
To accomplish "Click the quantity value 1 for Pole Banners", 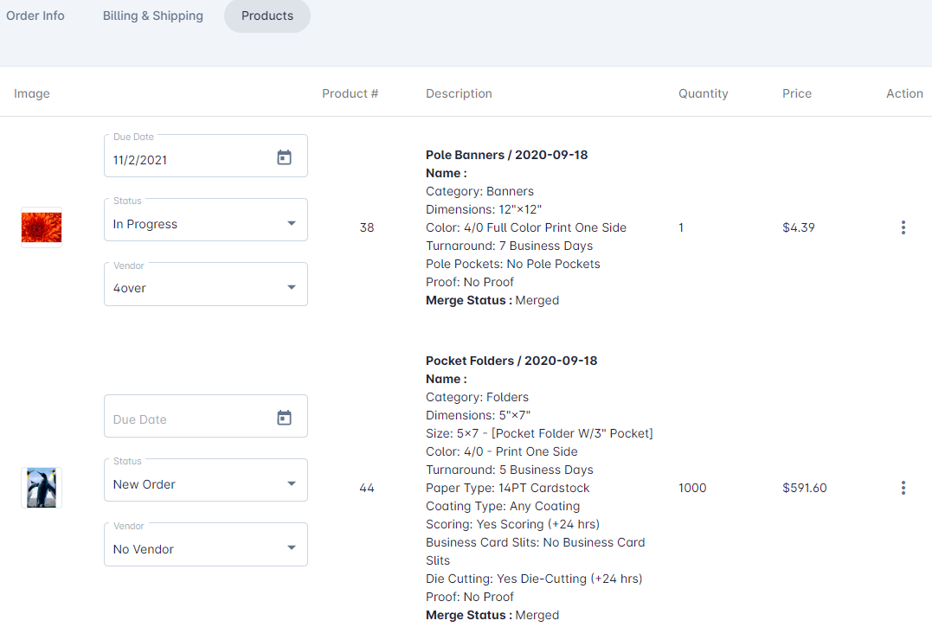I will (681, 227).
